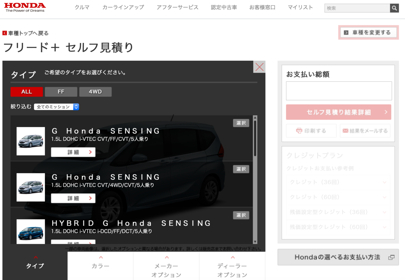The height and width of the screenshot is (280, 405).
Task: Click the 車種を変更する button
Action: 369,32
